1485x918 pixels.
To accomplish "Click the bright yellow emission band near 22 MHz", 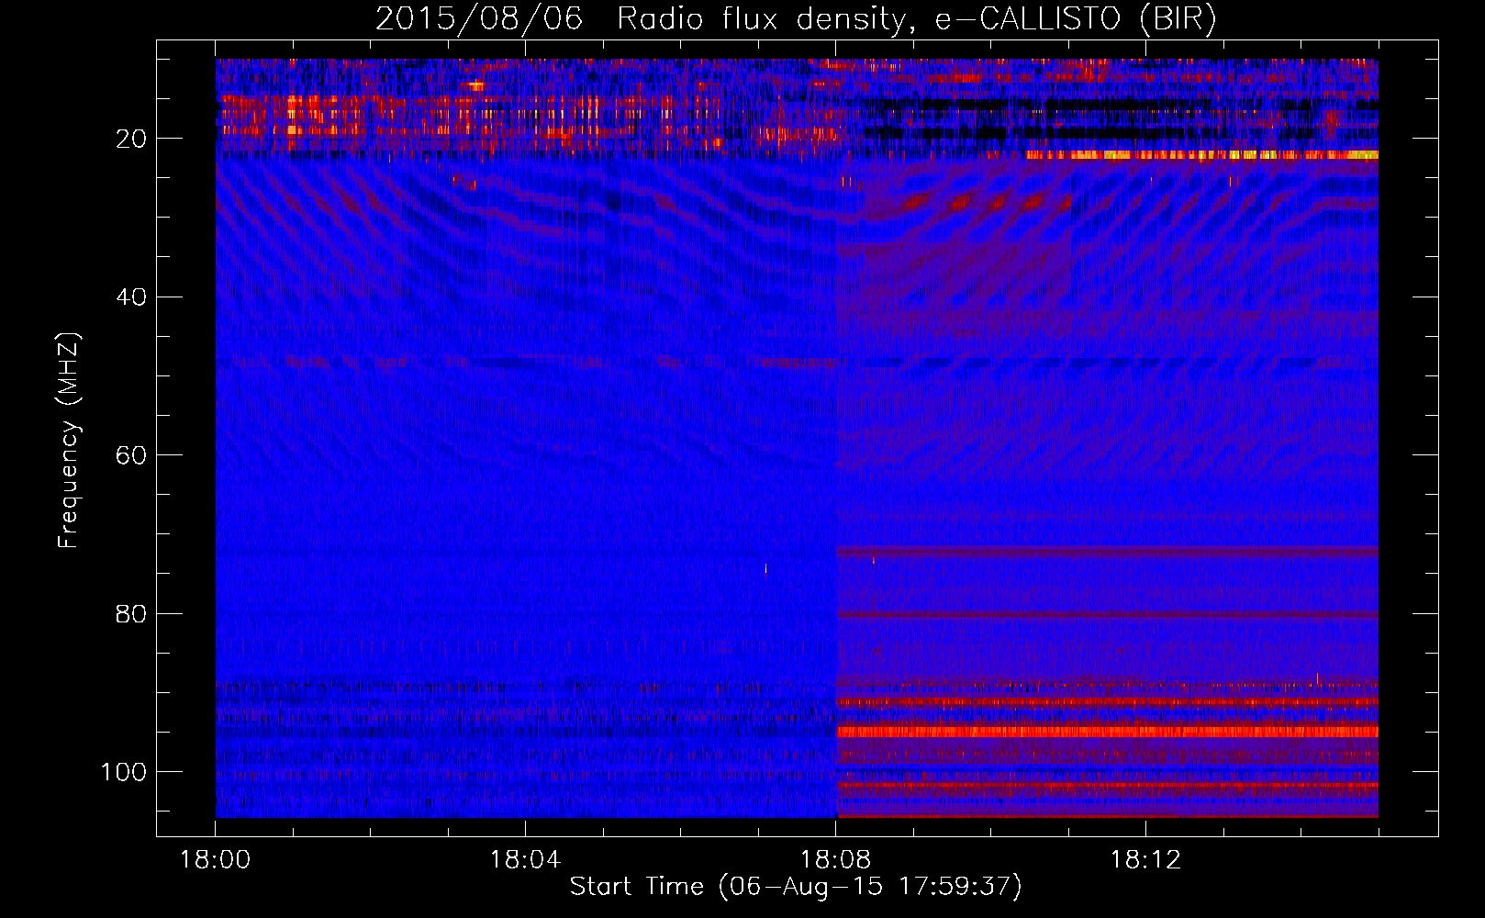I will click(x=1201, y=155).
